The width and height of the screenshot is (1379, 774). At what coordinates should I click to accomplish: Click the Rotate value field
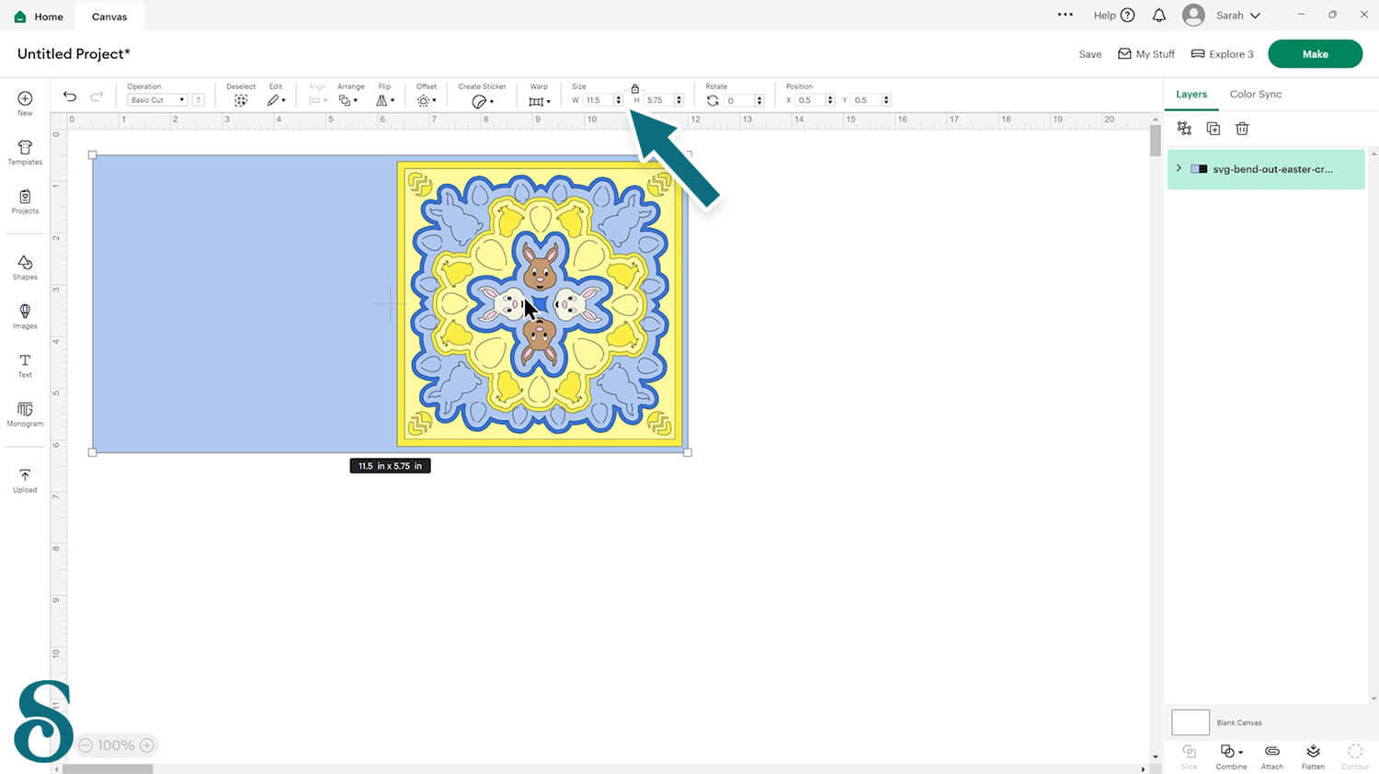pyautogui.click(x=739, y=100)
